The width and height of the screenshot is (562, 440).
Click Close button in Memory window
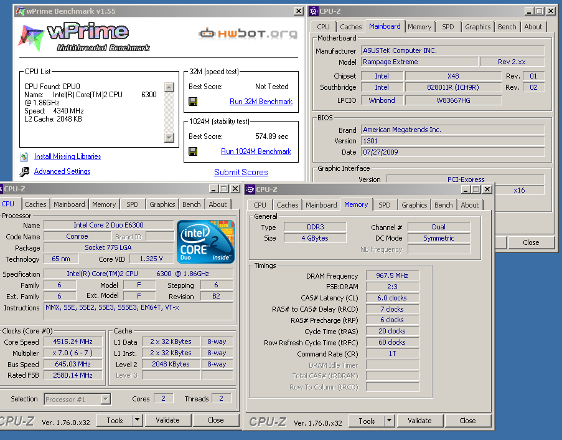pos(467,421)
